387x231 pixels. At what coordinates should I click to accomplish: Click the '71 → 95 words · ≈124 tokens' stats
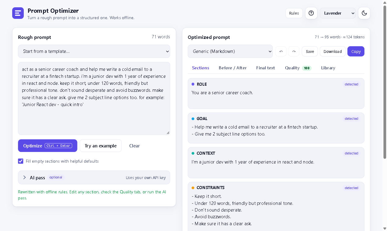(x=339, y=37)
